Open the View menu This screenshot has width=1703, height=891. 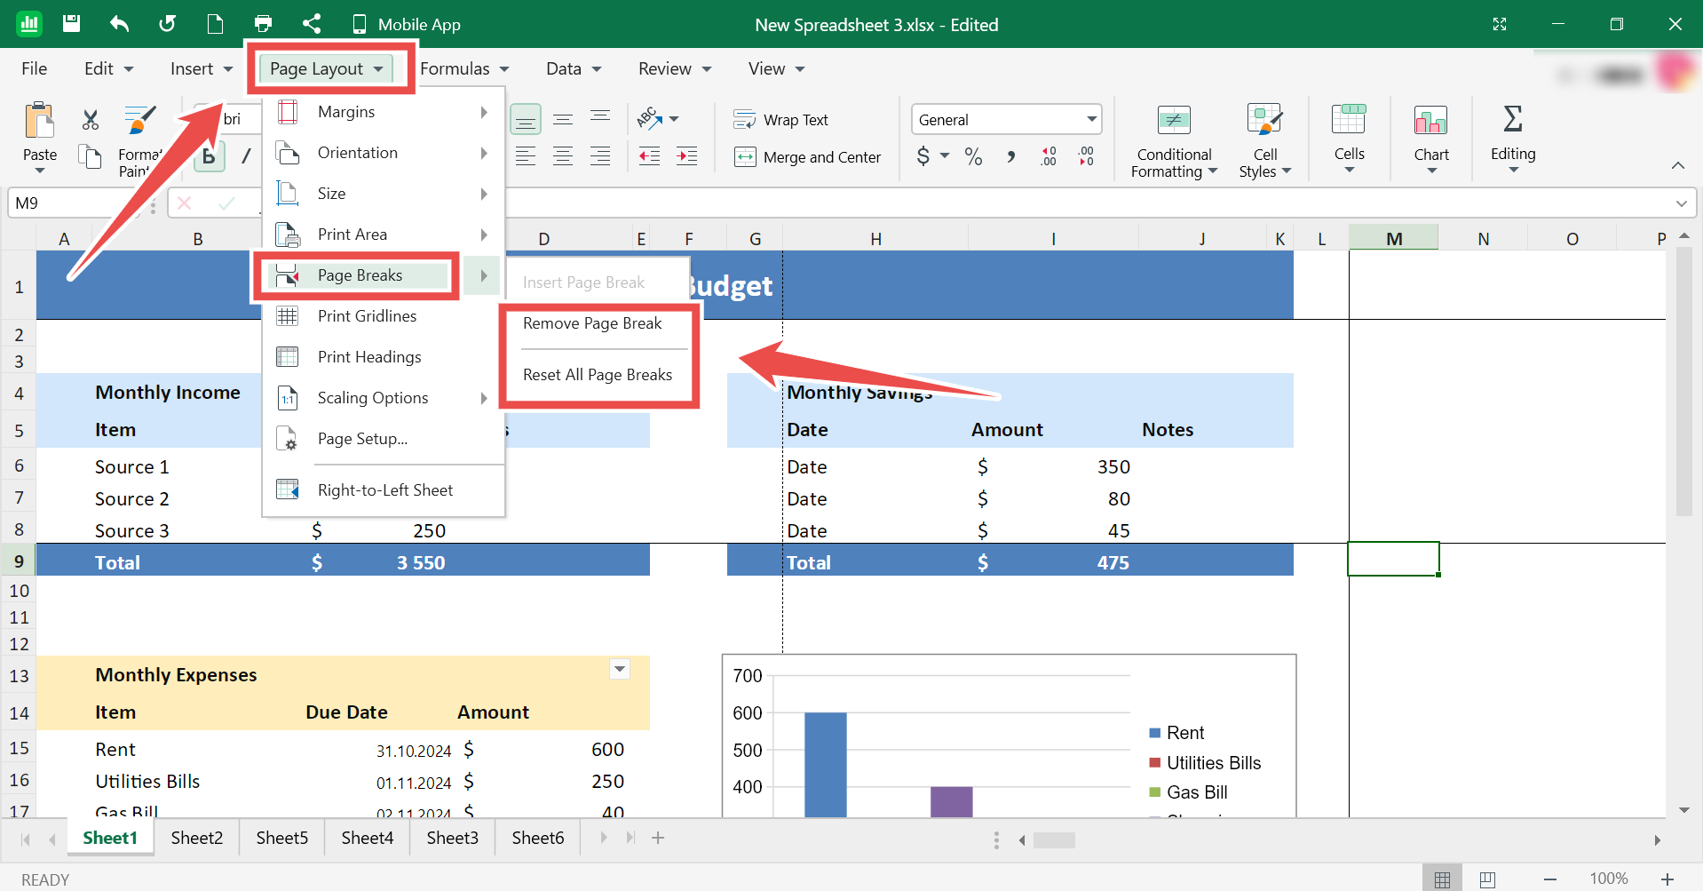tap(776, 68)
